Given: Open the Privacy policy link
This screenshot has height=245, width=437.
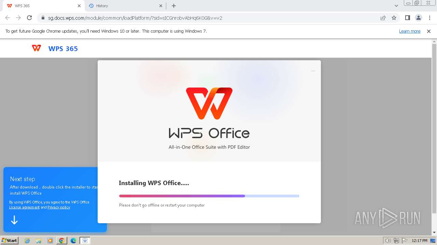Looking at the screenshot, I should coord(59,207).
